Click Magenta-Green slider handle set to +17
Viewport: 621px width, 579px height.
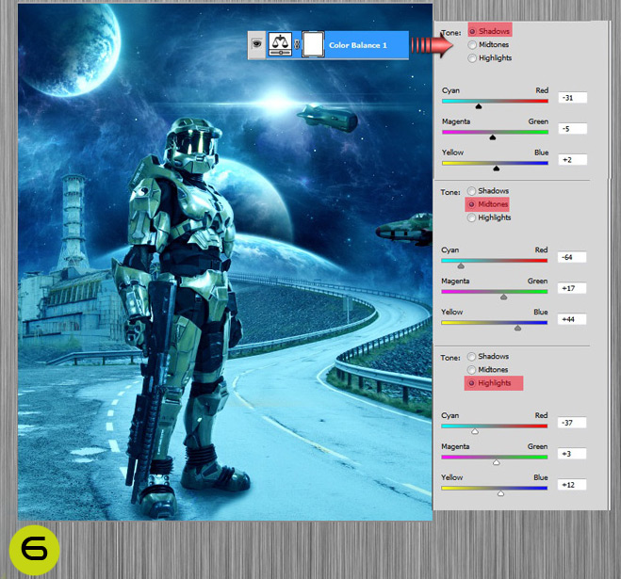coord(503,297)
